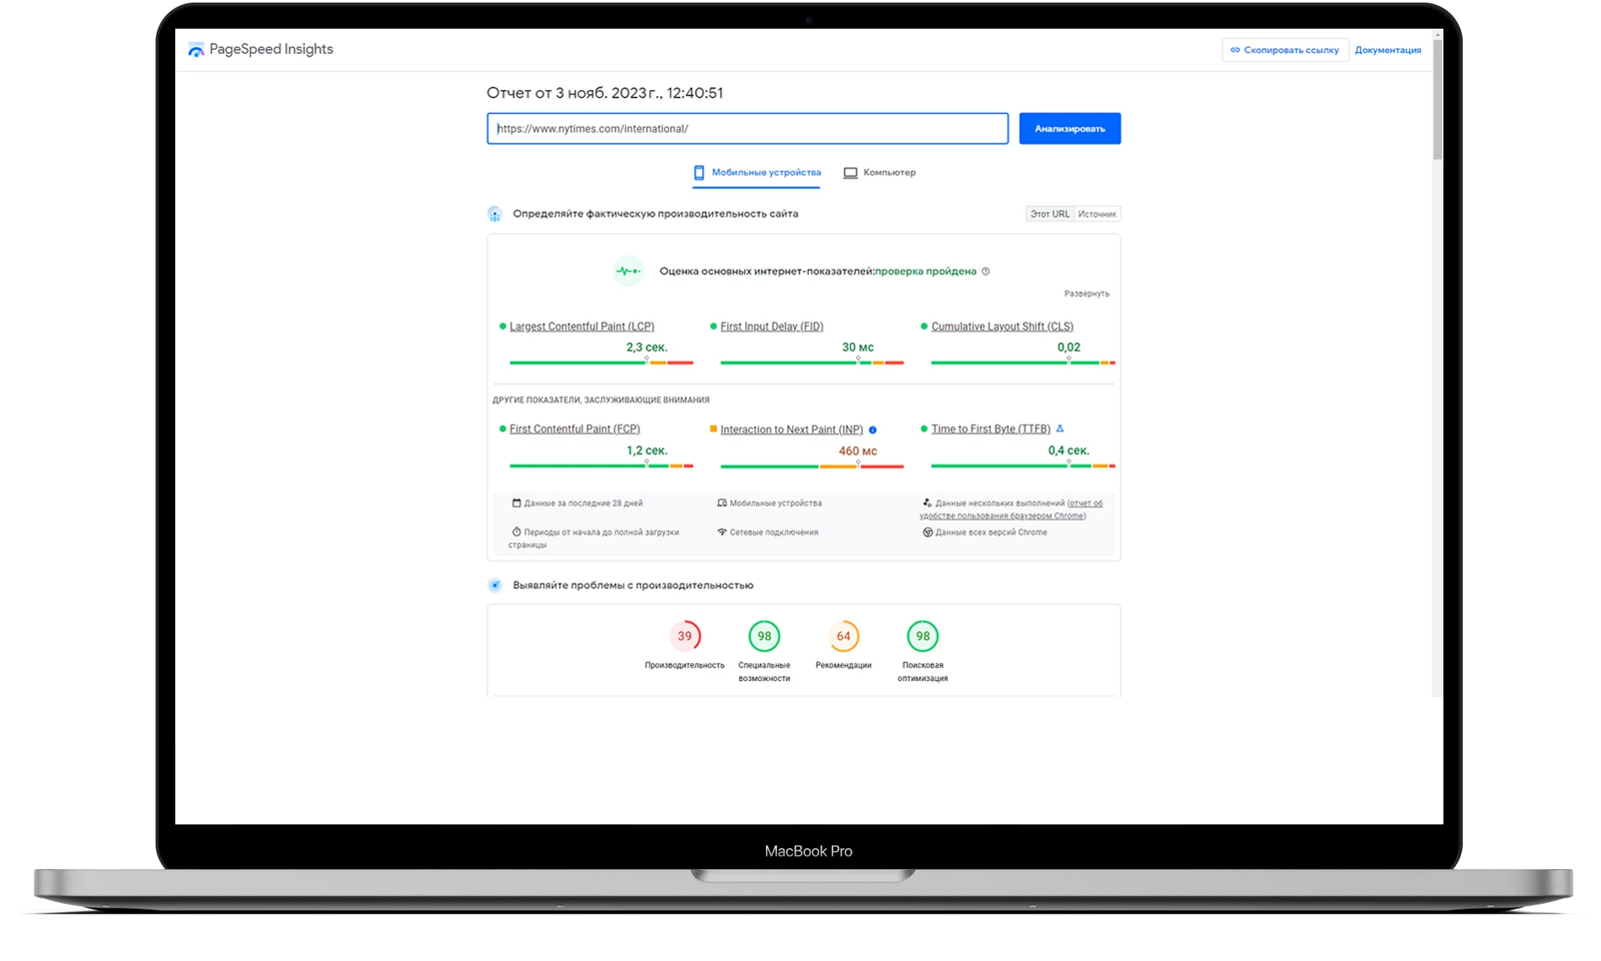Viewport: 1601px width, 961px height.
Task: Click the Core Web Vitals pulse icon
Action: (628, 271)
